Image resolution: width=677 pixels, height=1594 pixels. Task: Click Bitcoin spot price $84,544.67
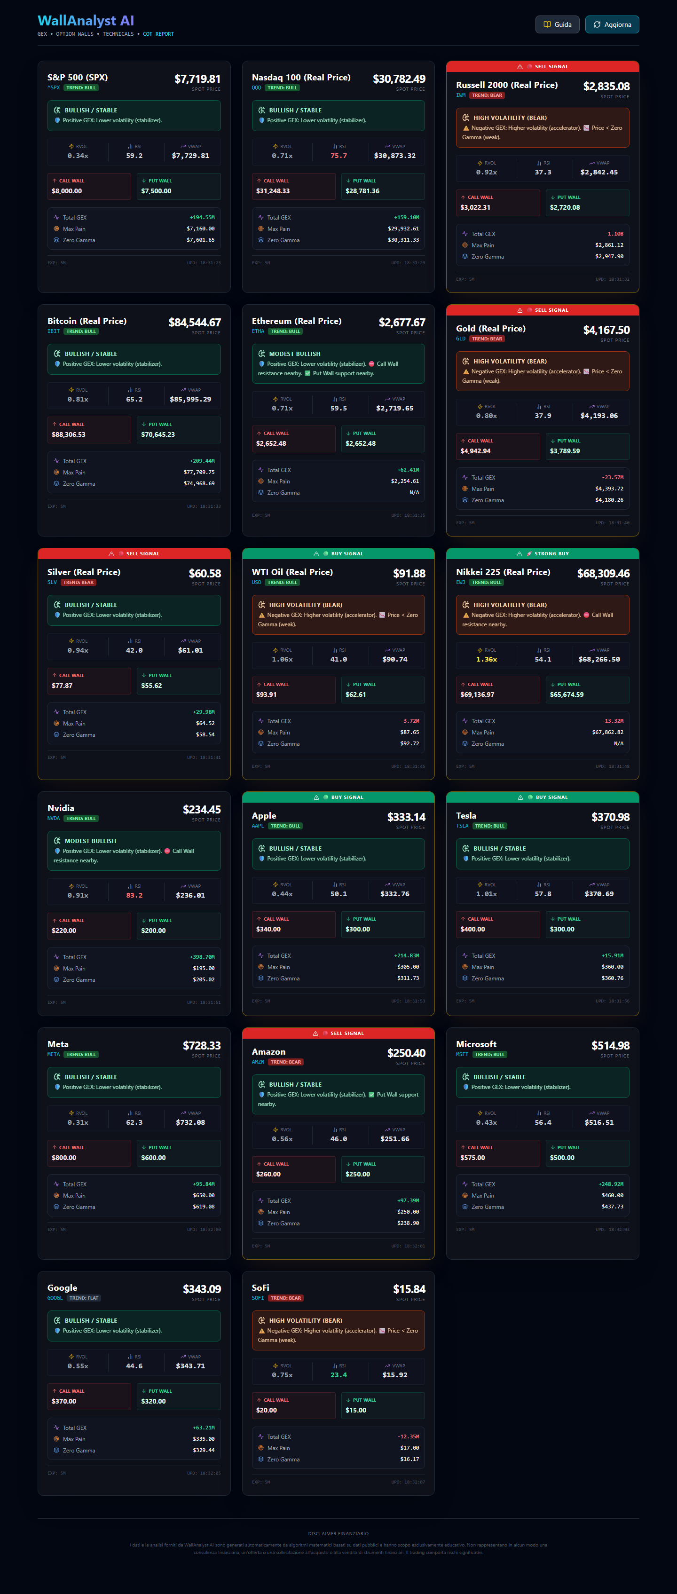coord(194,323)
